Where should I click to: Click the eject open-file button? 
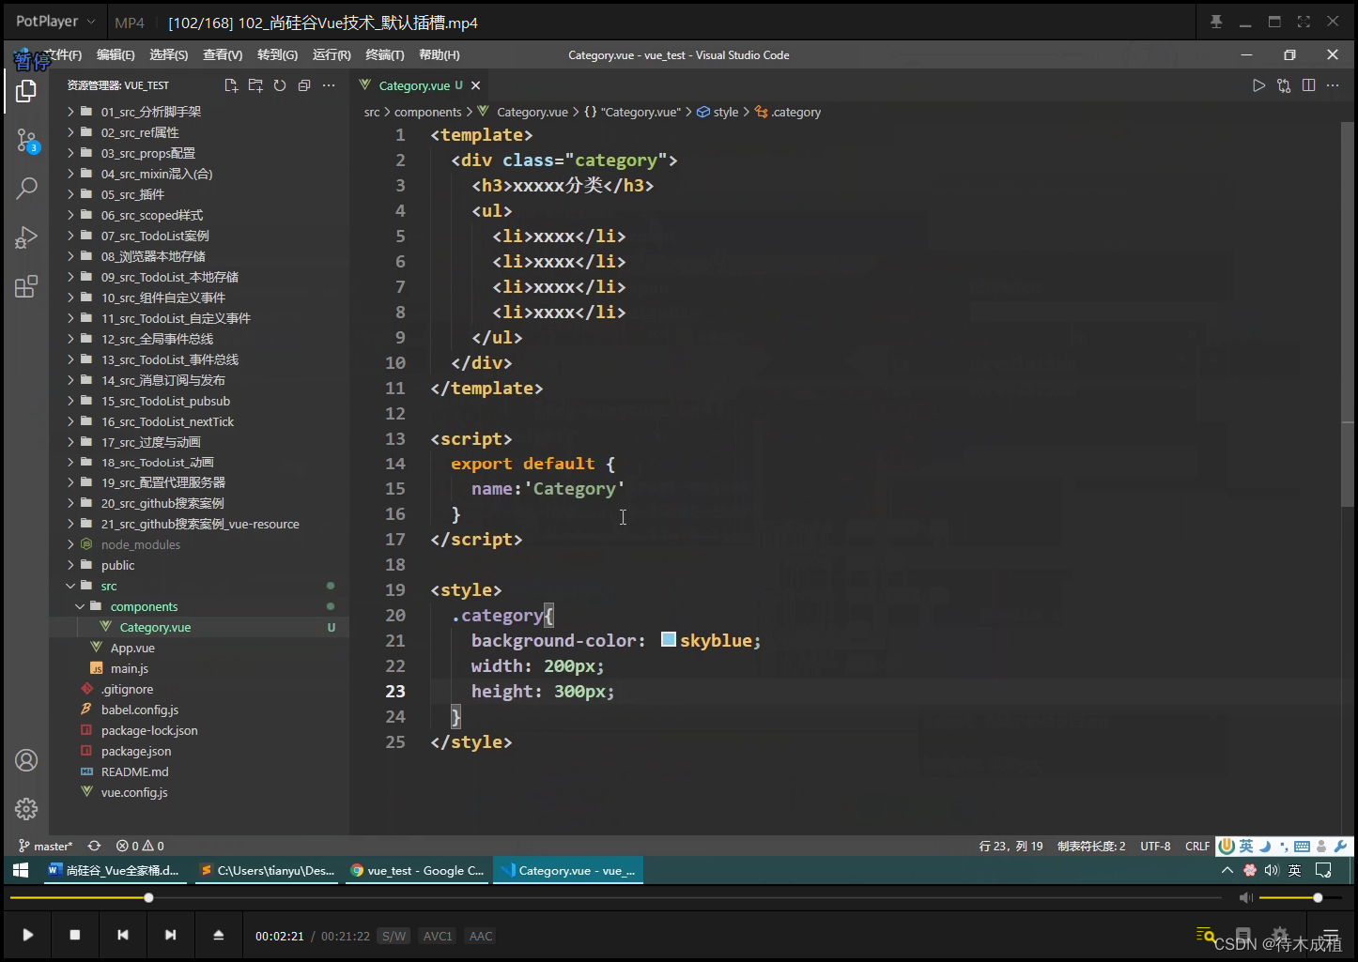tap(219, 935)
